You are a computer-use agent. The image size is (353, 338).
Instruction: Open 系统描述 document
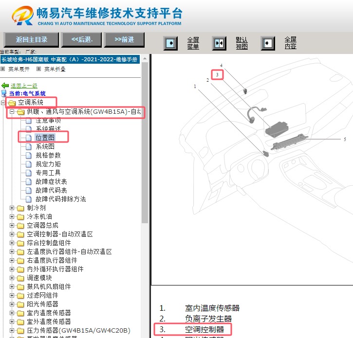(48, 129)
